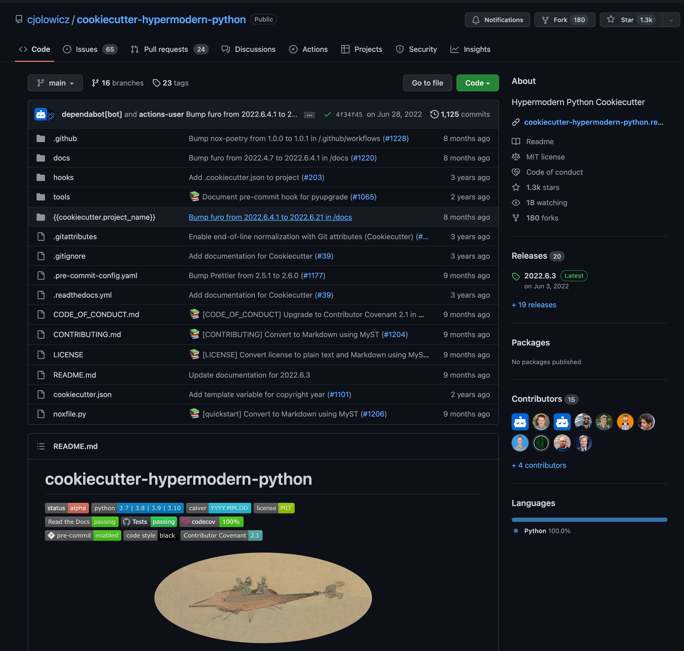This screenshot has width=684, height=651.
Task: Open the docs folder
Action: tap(61, 158)
